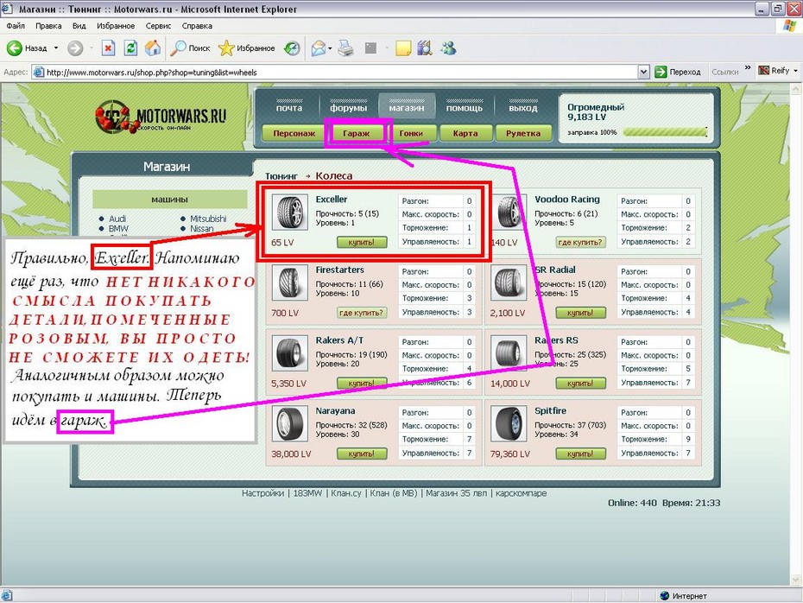The width and height of the screenshot is (803, 603).
Task: Click the Motorwars.ru logo
Action: (x=161, y=117)
